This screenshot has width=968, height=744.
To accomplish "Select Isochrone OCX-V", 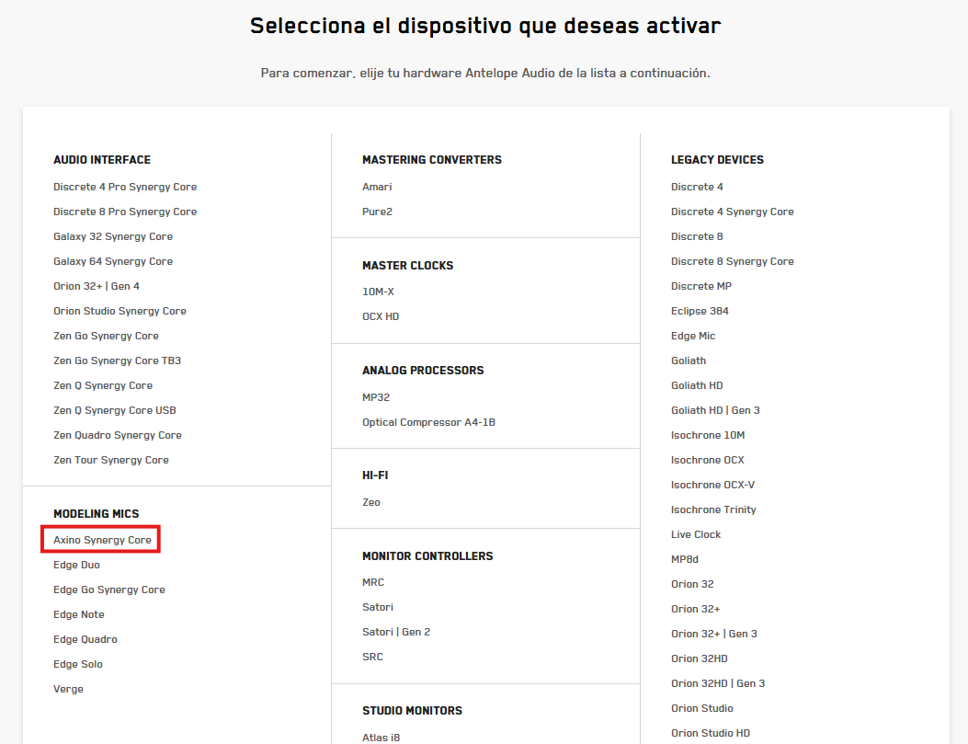I will click(x=713, y=485).
